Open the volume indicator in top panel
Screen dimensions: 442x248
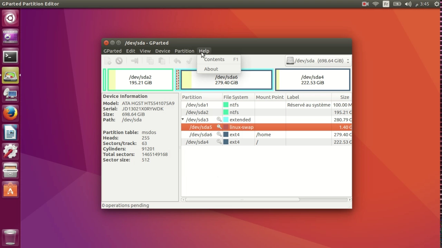tap(408, 4)
